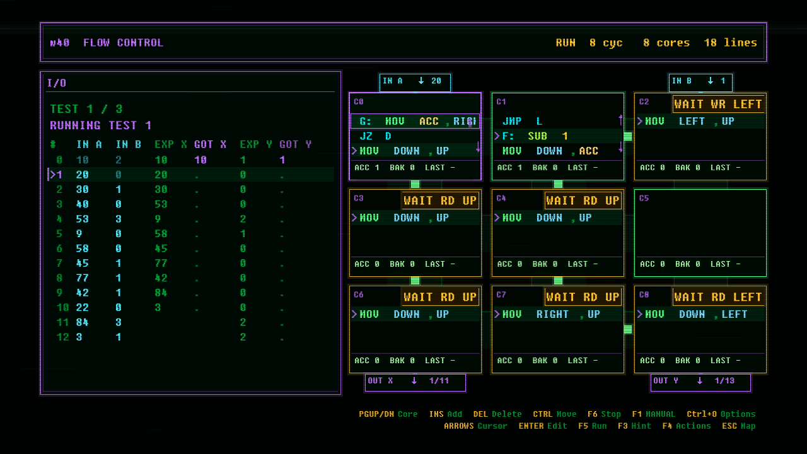The image size is (807, 454).
Task: Click the connector between C7 and C8
Action: (628, 329)
